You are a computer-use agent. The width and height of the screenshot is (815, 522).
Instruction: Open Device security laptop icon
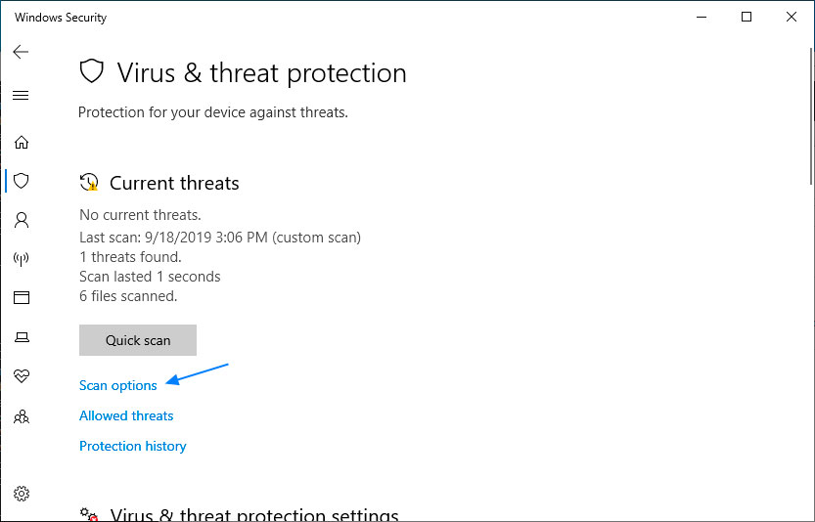pos(21,337)
